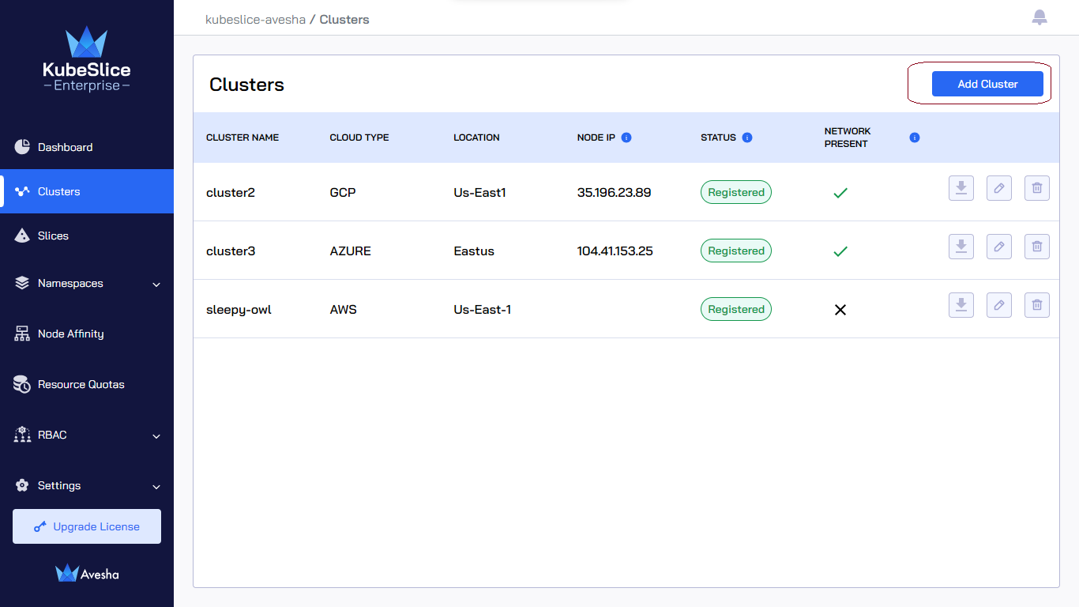
Task: Click kubeslice-avesha breadcrumb link
Action: coord(255,19)
